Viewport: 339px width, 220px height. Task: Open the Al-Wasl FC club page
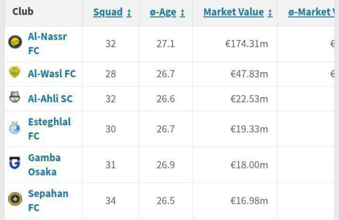coord(52,74)
